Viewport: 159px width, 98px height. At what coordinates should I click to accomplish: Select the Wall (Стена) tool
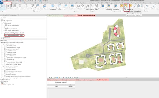[7, 7]
